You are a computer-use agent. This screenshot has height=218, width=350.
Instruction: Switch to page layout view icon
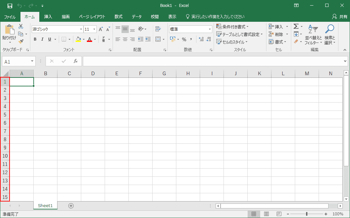click(266, 214)
